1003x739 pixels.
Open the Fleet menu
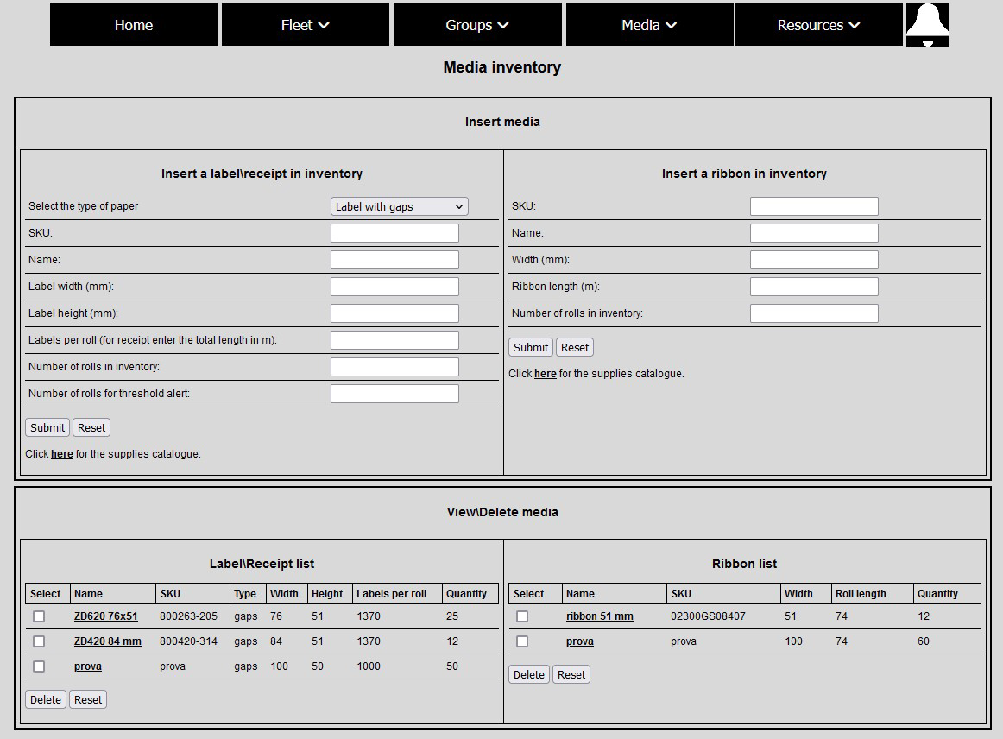coord(305,25)
